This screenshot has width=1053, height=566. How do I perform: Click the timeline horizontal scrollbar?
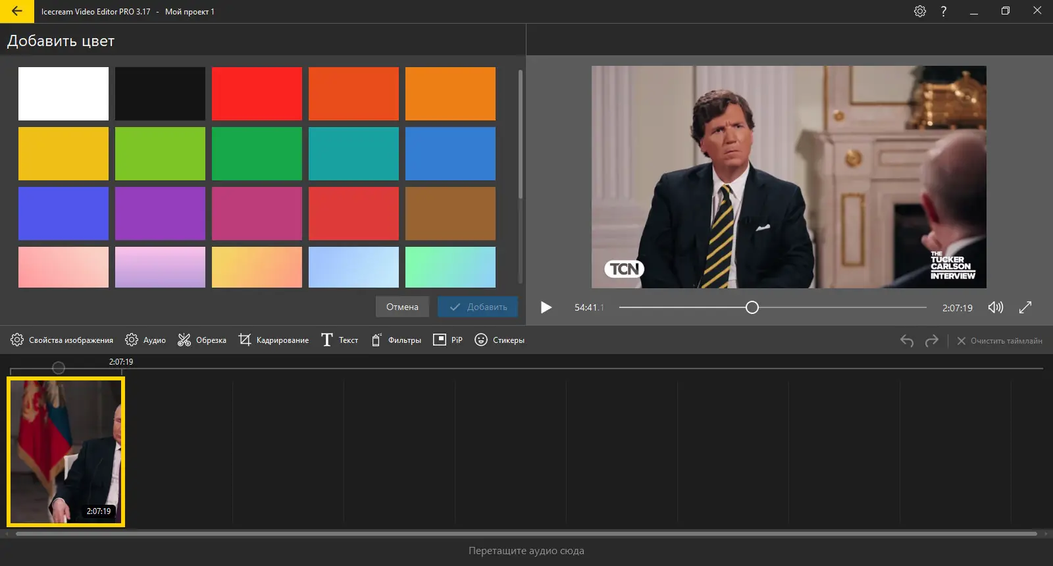(x=526, y=534)
